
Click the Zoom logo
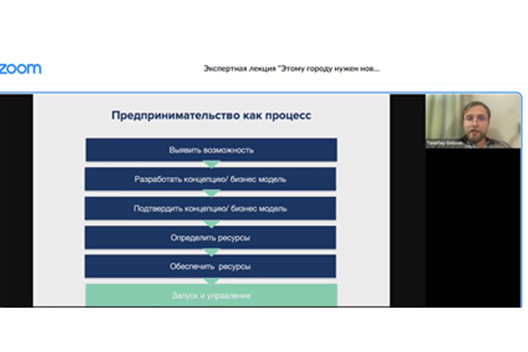(20, 69)
